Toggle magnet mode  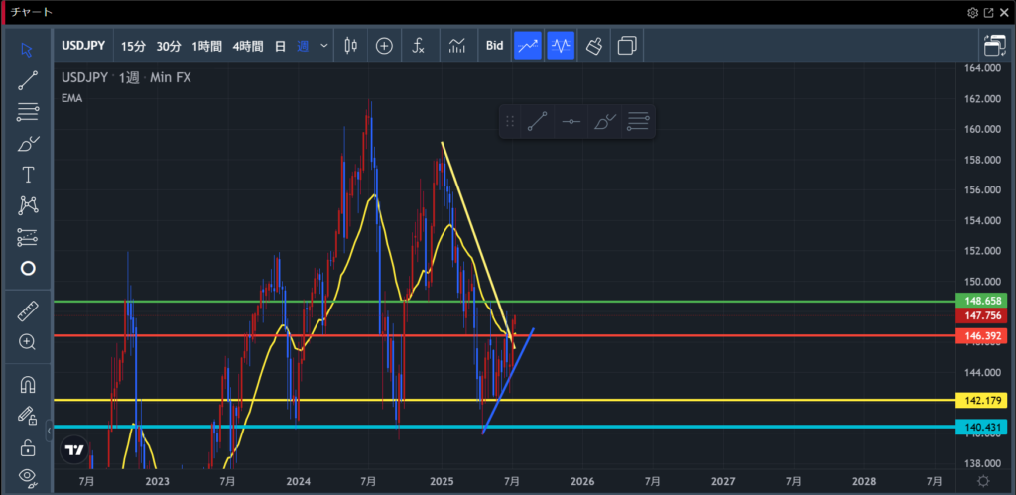click(27, 385)
